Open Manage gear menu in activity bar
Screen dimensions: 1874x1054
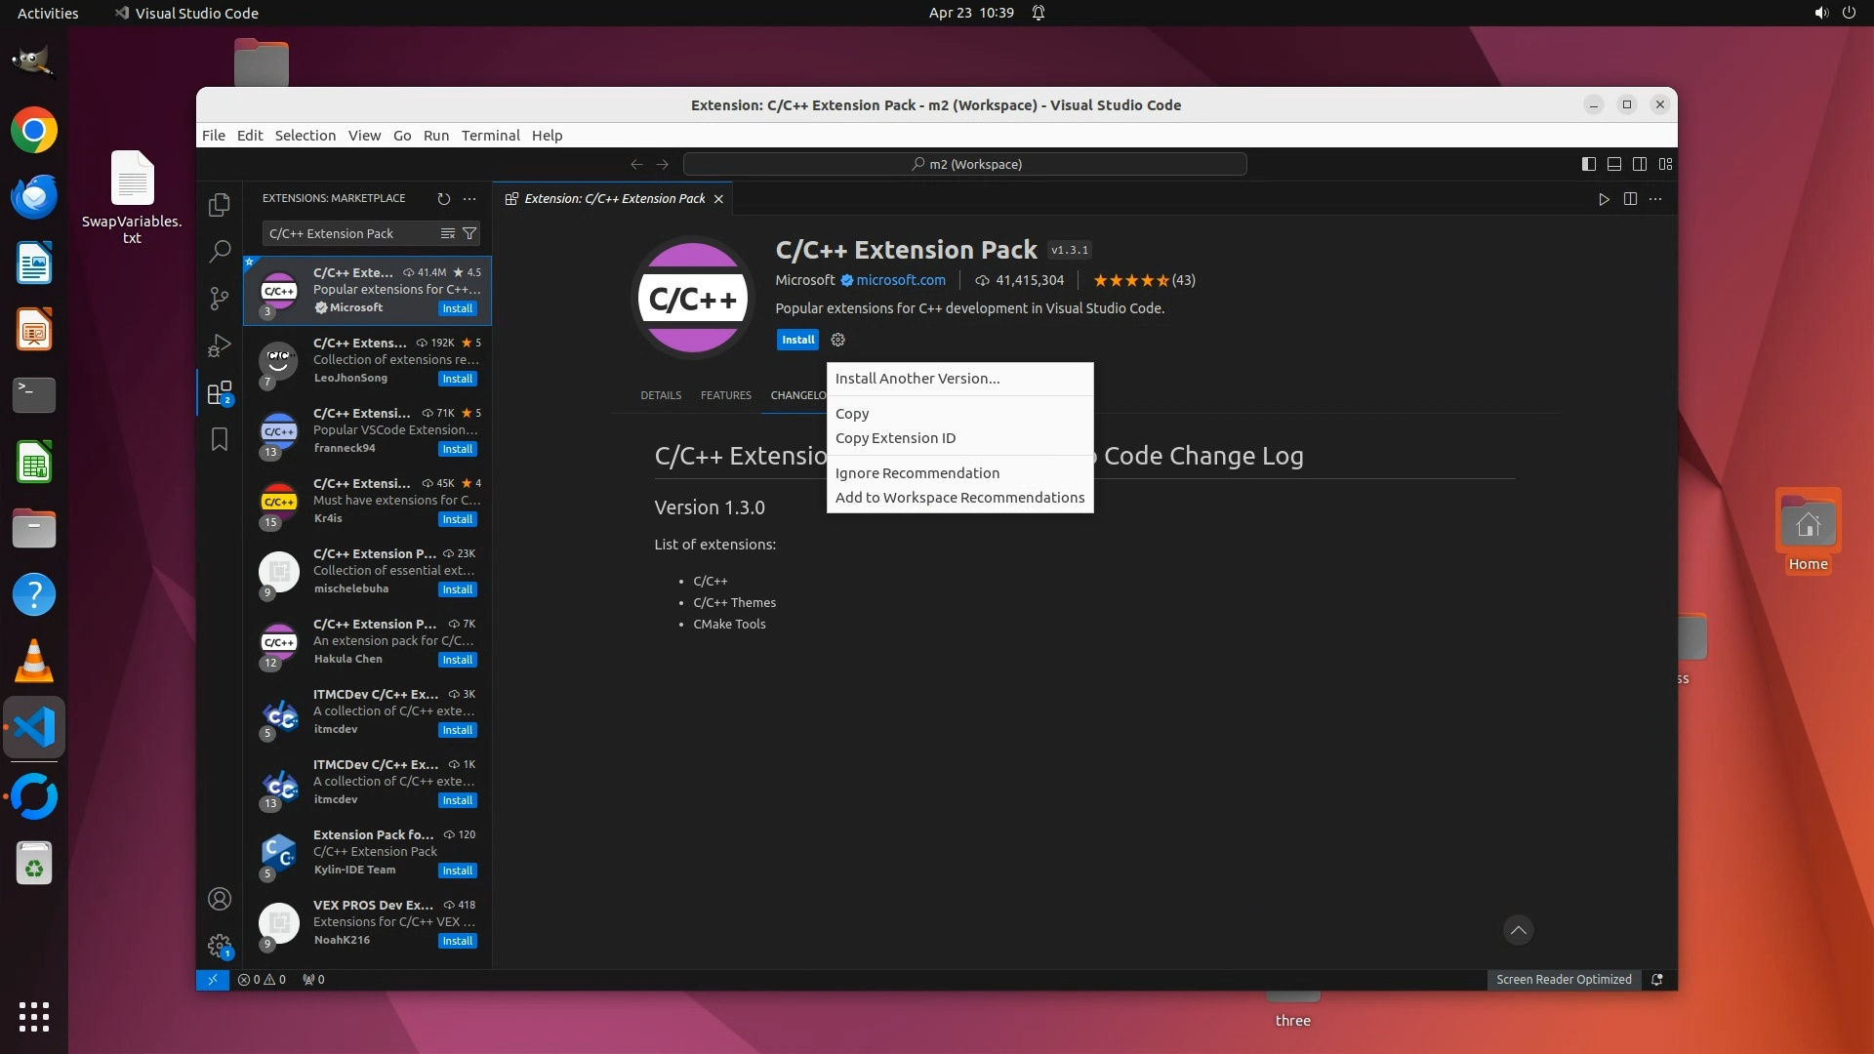pyautogui.click(x=220, y=945)
